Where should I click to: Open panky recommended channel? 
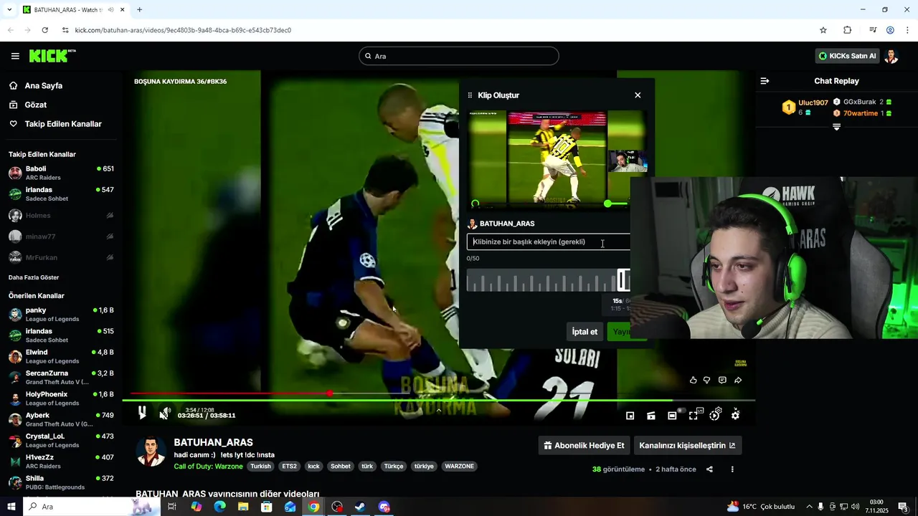point(61,315)
